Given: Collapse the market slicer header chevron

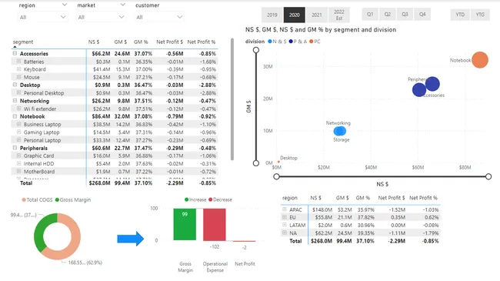Looking at the screenshot, I should pos(123,5).
